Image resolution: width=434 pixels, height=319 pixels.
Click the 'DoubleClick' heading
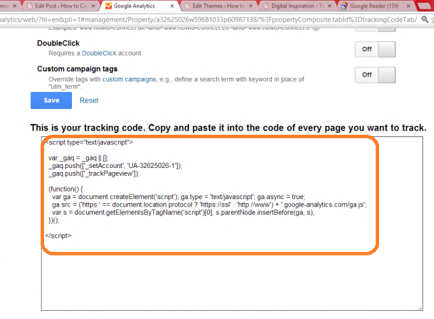(58, 43)
